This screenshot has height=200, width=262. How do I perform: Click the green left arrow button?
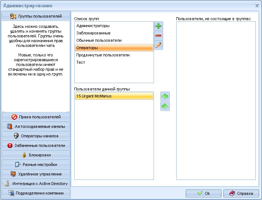coord(165,96)
